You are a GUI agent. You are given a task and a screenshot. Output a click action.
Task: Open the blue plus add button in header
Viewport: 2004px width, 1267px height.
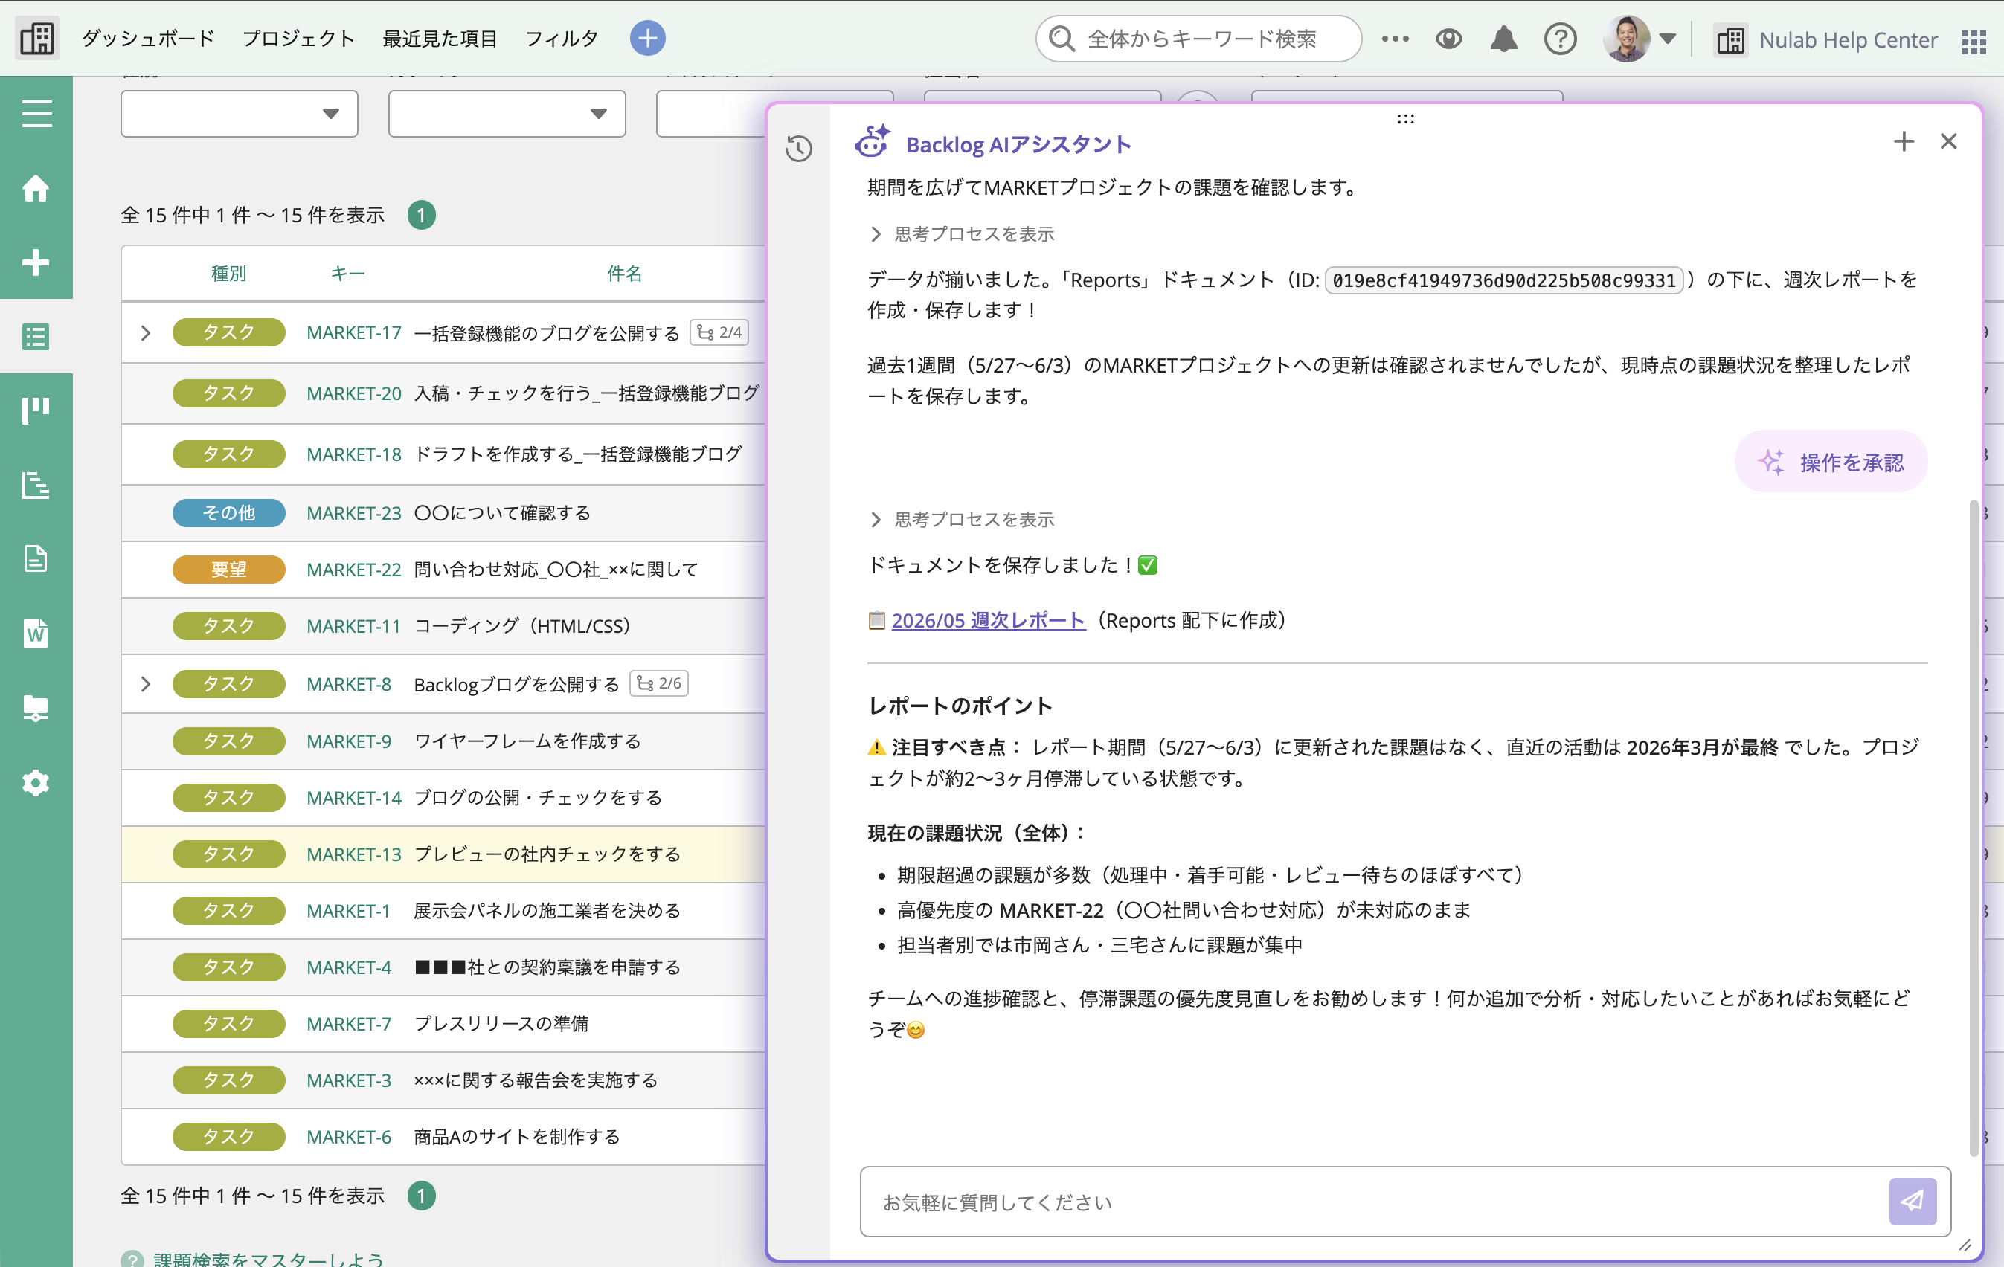click(646, 38)
